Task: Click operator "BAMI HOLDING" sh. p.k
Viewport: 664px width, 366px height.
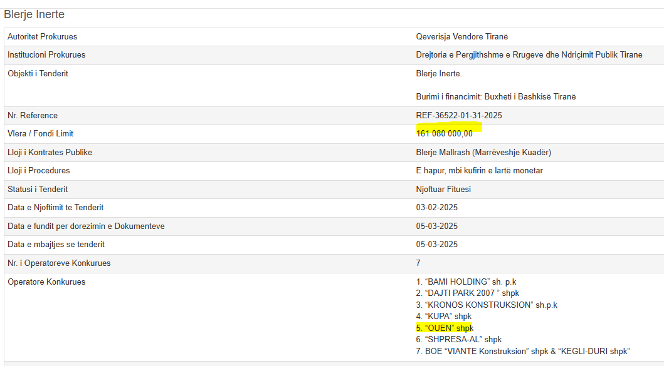Action: [466, 282]
